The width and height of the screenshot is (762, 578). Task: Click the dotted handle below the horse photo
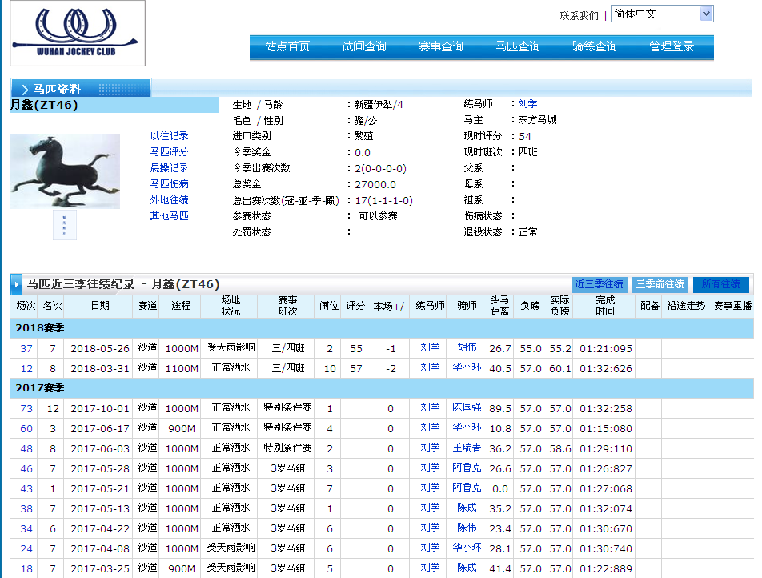click(x=64, y=225)
